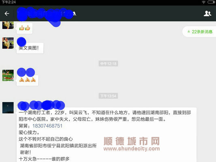The width and height of the screenshot is (216, 162).
Task: Open group members icon at top right
Action: 207,13
